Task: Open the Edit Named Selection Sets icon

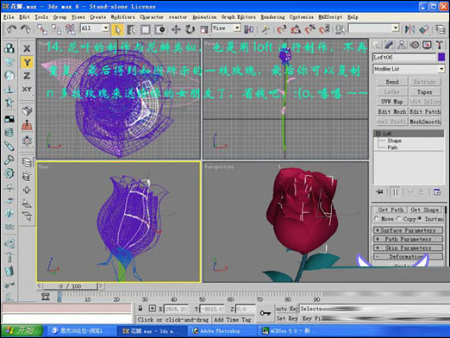Action: [x=341, y=29]
